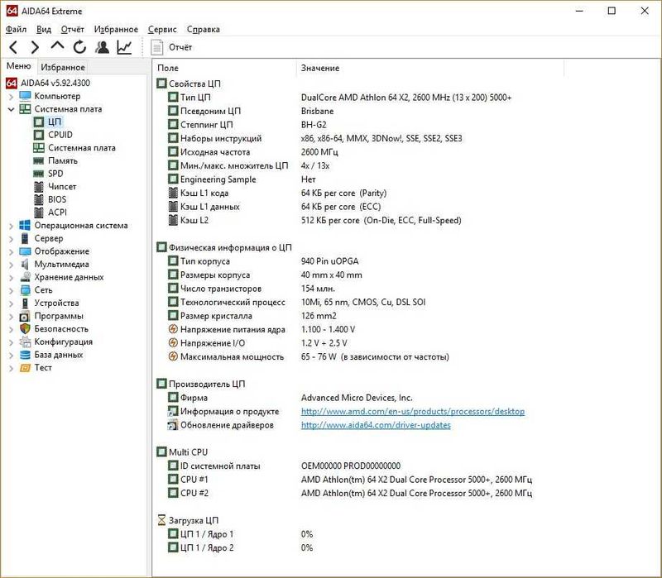Open the Вид menu
The height and width of the screenshot is (578, 662).
tap(44, 29)
